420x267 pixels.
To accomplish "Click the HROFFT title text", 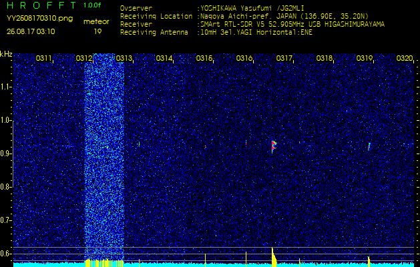I will pyautogui.click(x=41, y=5).
